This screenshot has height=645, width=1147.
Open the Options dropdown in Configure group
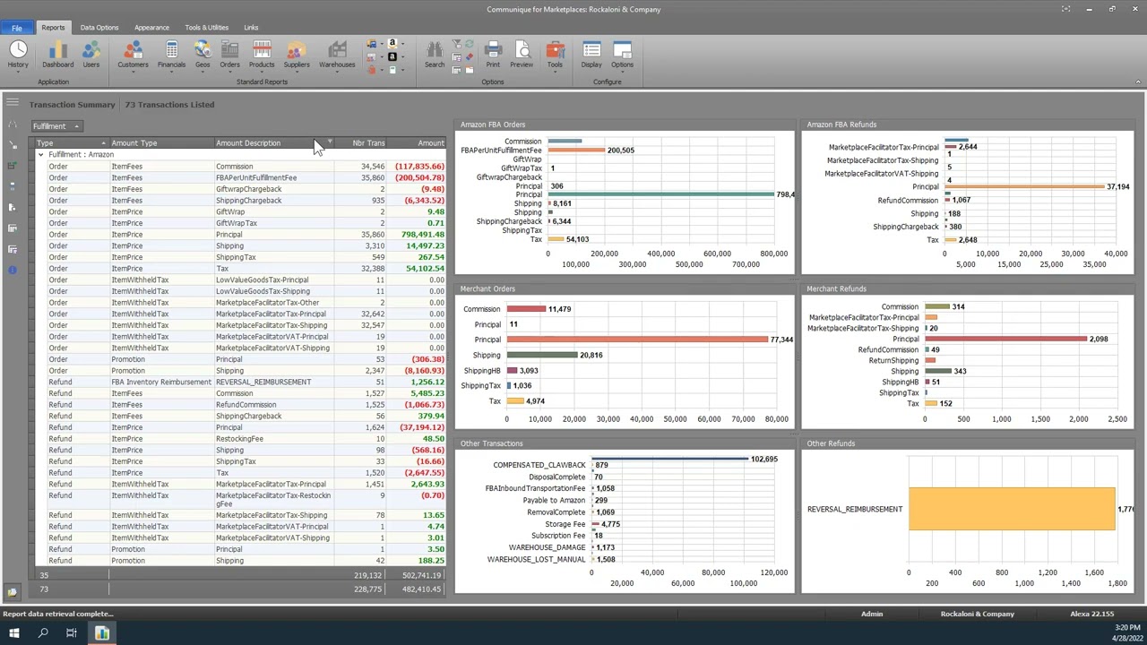tap(622, 55)
